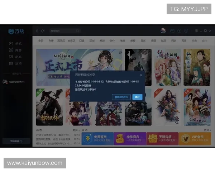This screenshot has height=172, width=215.
Task: Expand 我的游戏 (1) at the sidebar bottom
Action: [x=16, y=141]
